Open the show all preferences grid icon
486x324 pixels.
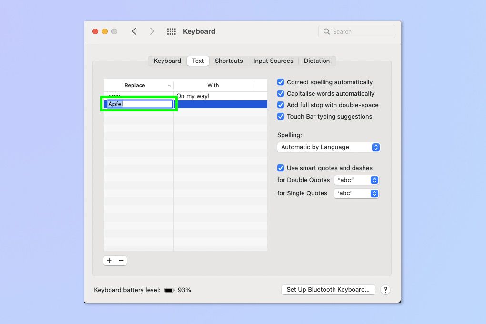(x=171, y=31)
